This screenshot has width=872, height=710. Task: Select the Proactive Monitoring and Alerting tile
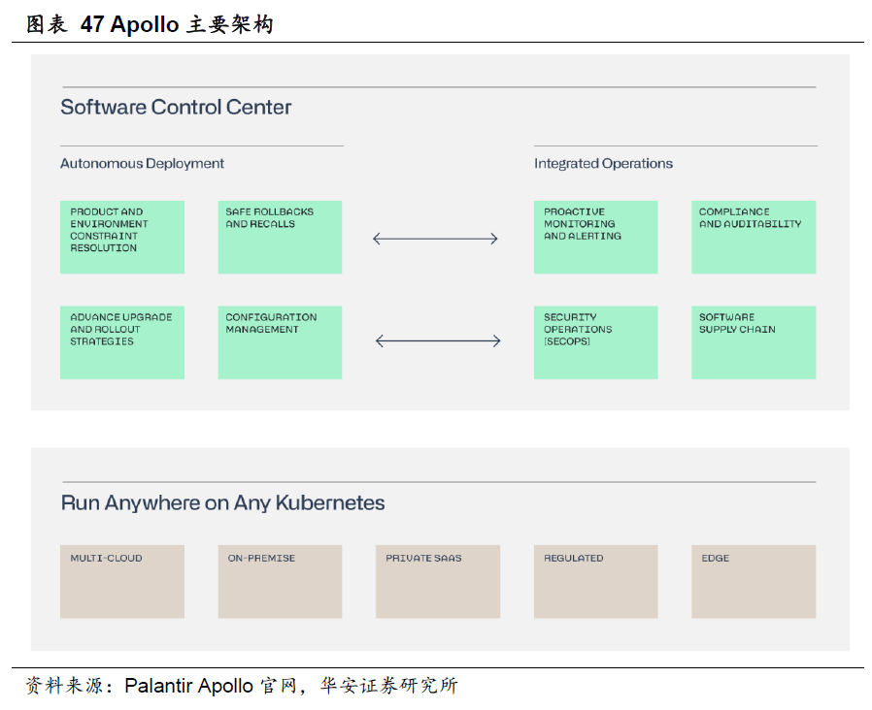pos(595,237)
